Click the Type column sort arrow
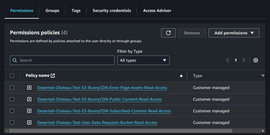Image resolution: width=270 pixels, height=135 pixels. (263, 76)
